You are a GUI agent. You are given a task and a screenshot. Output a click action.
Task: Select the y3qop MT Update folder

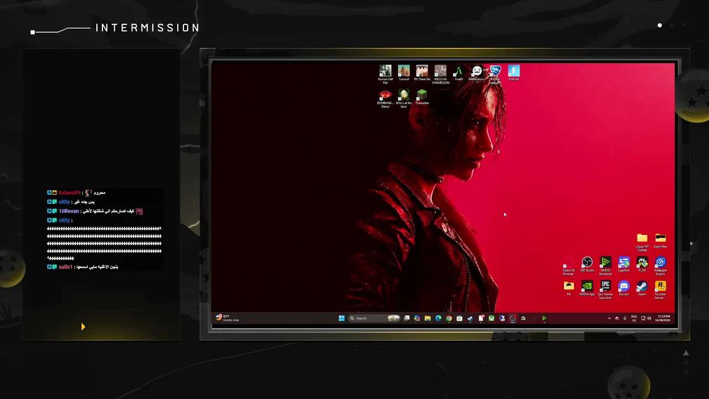(x=642, y=242)
